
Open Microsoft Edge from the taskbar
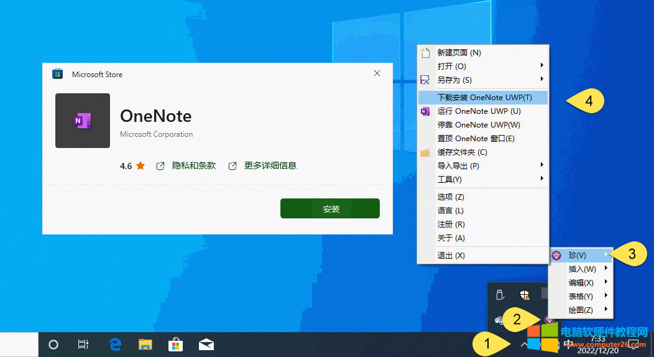pyautogui.click(x=115, y=345)
